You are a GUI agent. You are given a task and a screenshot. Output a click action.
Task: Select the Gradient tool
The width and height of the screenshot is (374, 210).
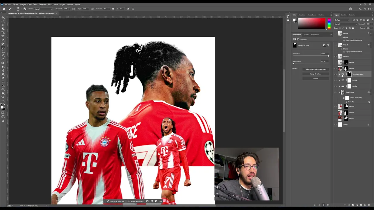click(x=3, y=63)
